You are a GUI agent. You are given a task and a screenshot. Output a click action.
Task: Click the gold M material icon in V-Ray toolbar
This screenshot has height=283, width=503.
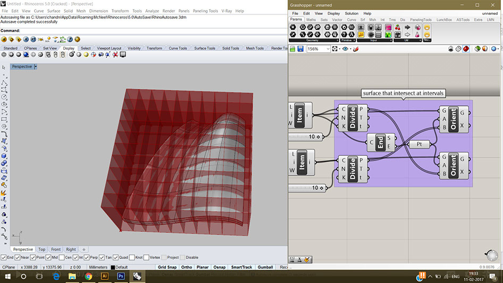click(x=4, y=39)
